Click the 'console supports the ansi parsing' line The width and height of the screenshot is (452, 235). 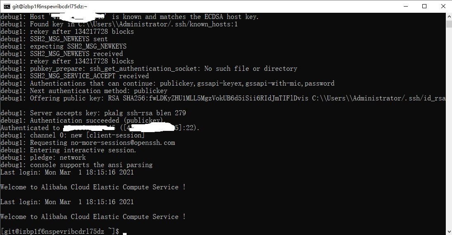click(76, 165)
